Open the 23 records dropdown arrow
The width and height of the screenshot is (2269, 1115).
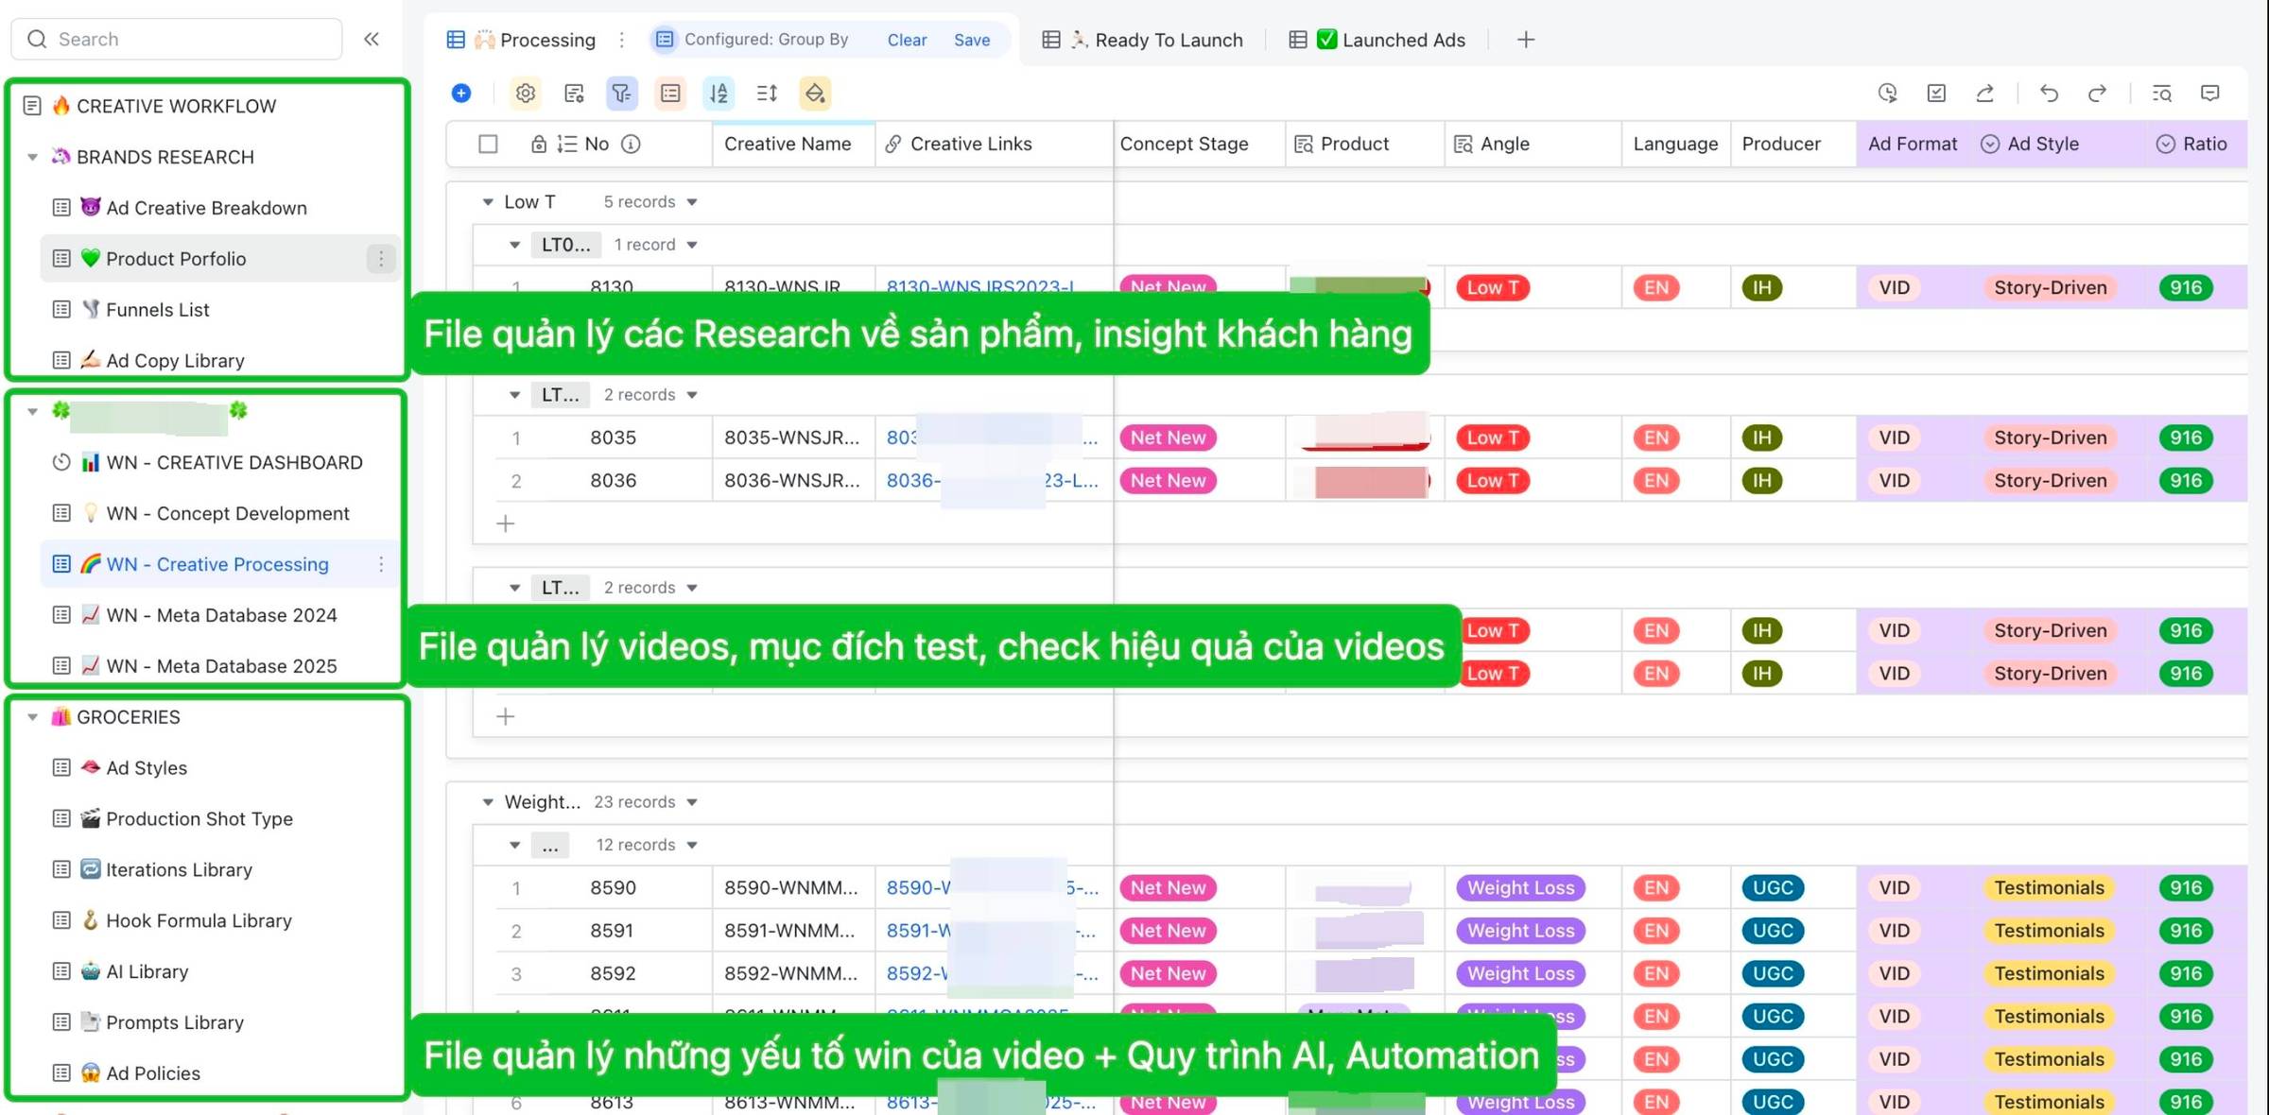692,802
